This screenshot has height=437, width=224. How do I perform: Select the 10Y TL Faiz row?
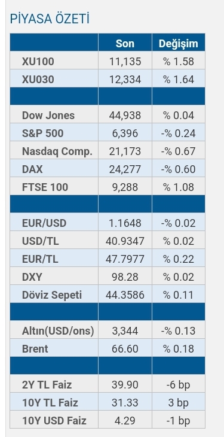point(108,403)
